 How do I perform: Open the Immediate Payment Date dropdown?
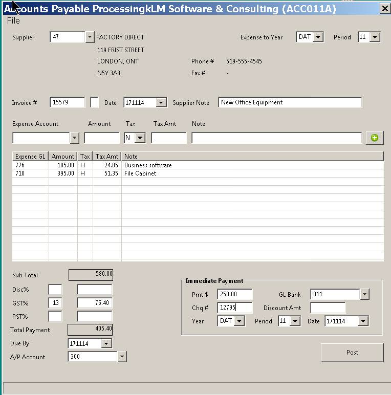point(363,321)
